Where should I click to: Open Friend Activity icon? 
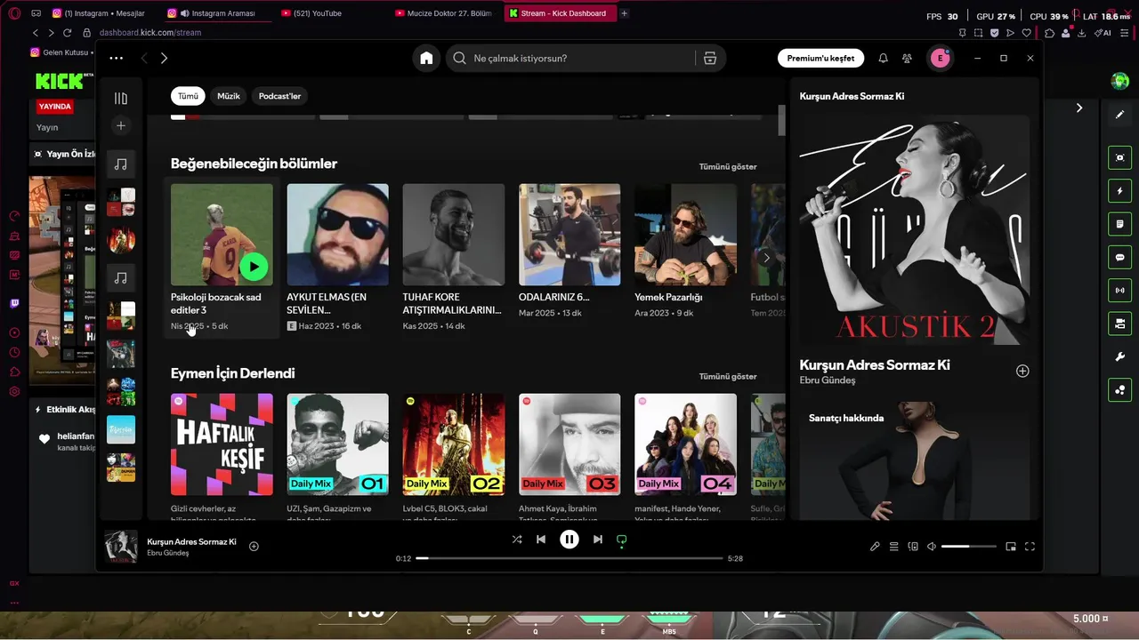click(907, 58)
